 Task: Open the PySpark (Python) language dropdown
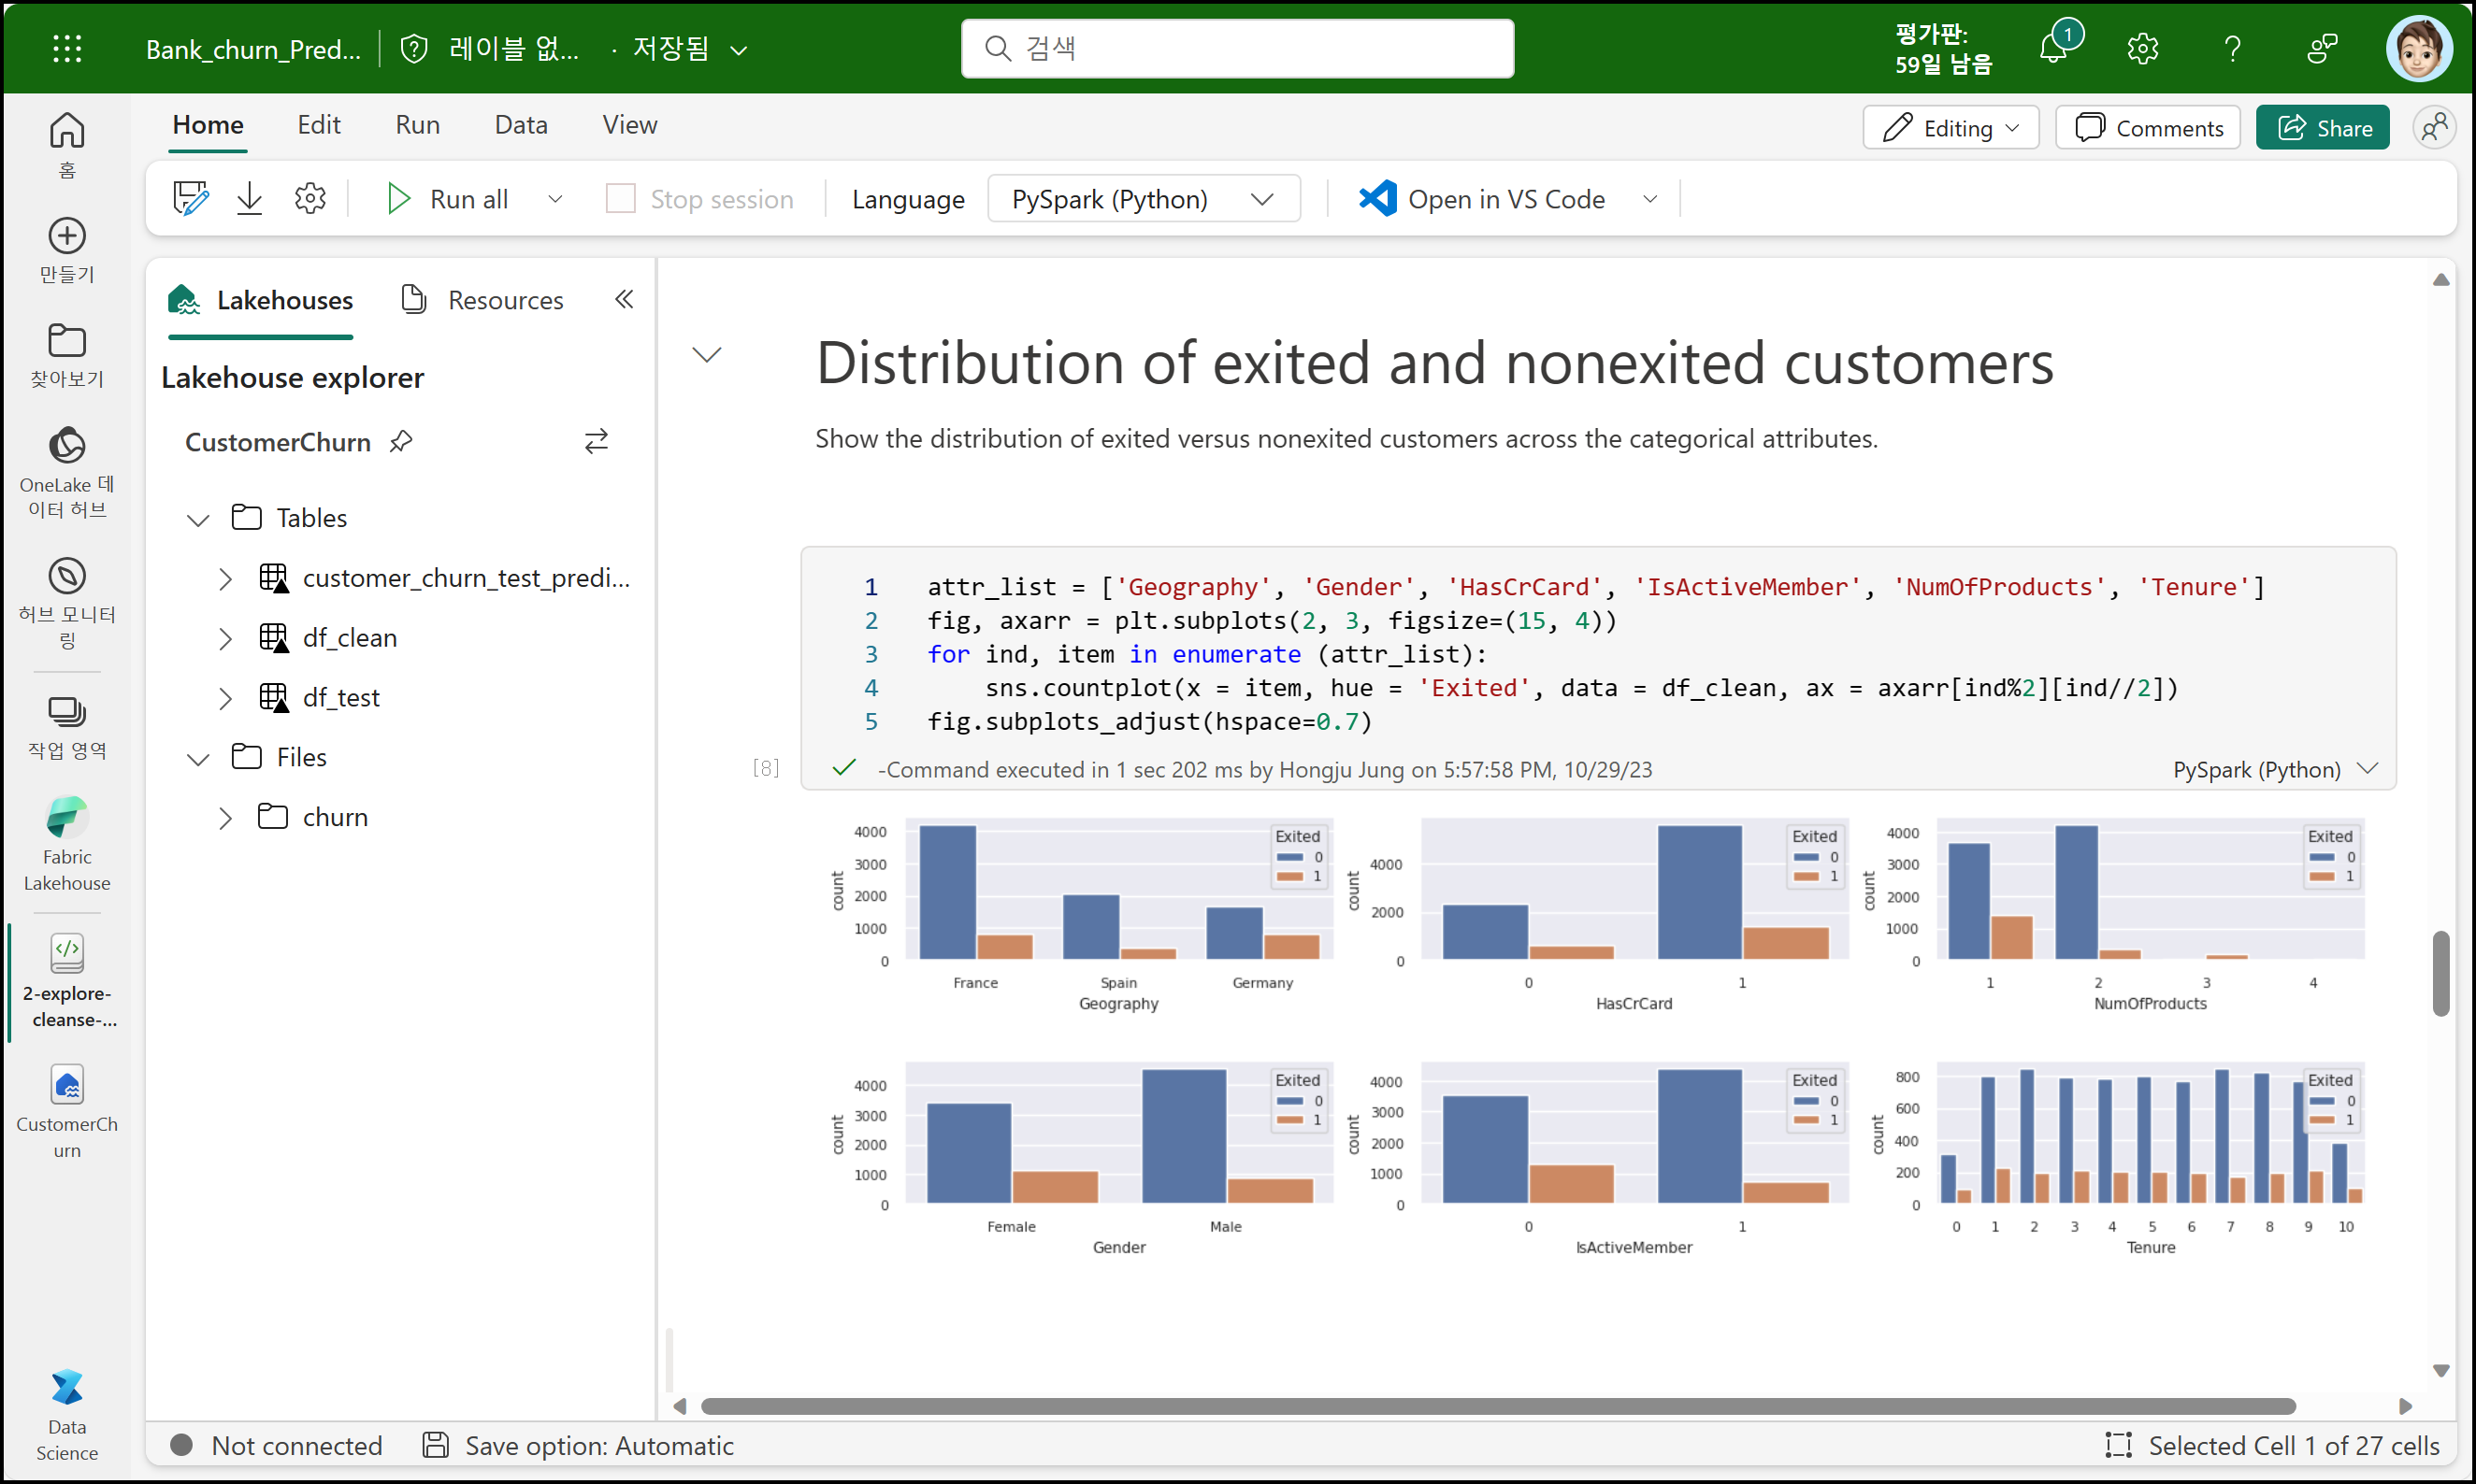(x=1143, y=198)
